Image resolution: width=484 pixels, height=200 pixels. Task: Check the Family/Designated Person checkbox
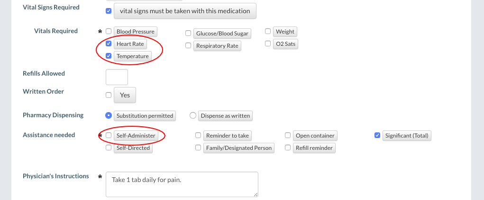[x=198, y=148]
